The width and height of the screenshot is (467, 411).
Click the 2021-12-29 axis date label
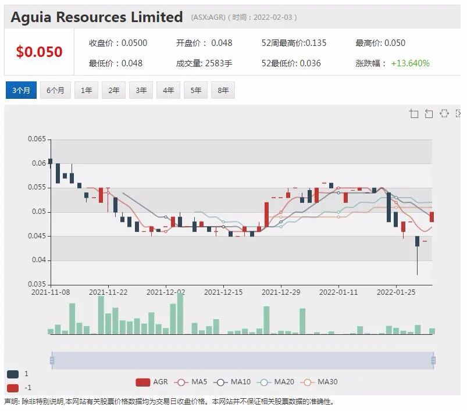(281, 292)
